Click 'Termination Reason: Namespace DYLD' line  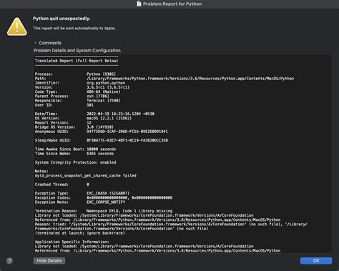pyautogui.click(x=104, y=211)
